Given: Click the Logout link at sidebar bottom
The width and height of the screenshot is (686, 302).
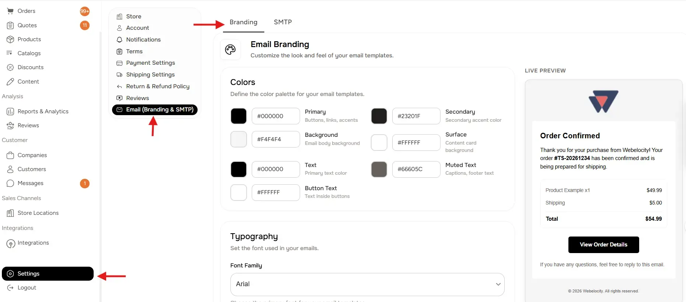Looking at the screenshot, I should (26, 287).
